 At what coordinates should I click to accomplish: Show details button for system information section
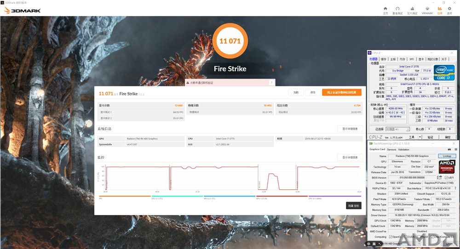click(x=350, y=129)
